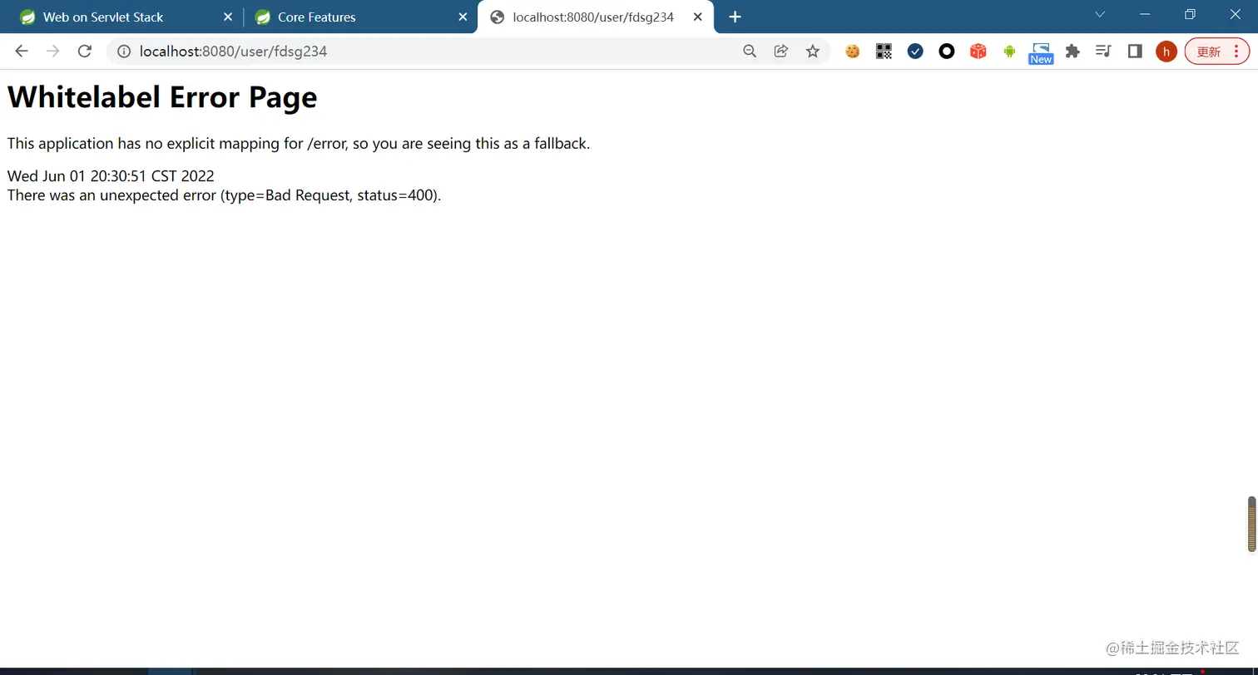Bookmark this page with the star
1258x675 pixels.
coord(813,52)
